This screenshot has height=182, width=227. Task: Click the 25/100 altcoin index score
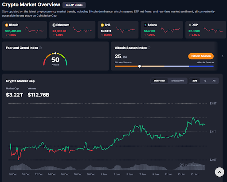click(x=121, y=57)
